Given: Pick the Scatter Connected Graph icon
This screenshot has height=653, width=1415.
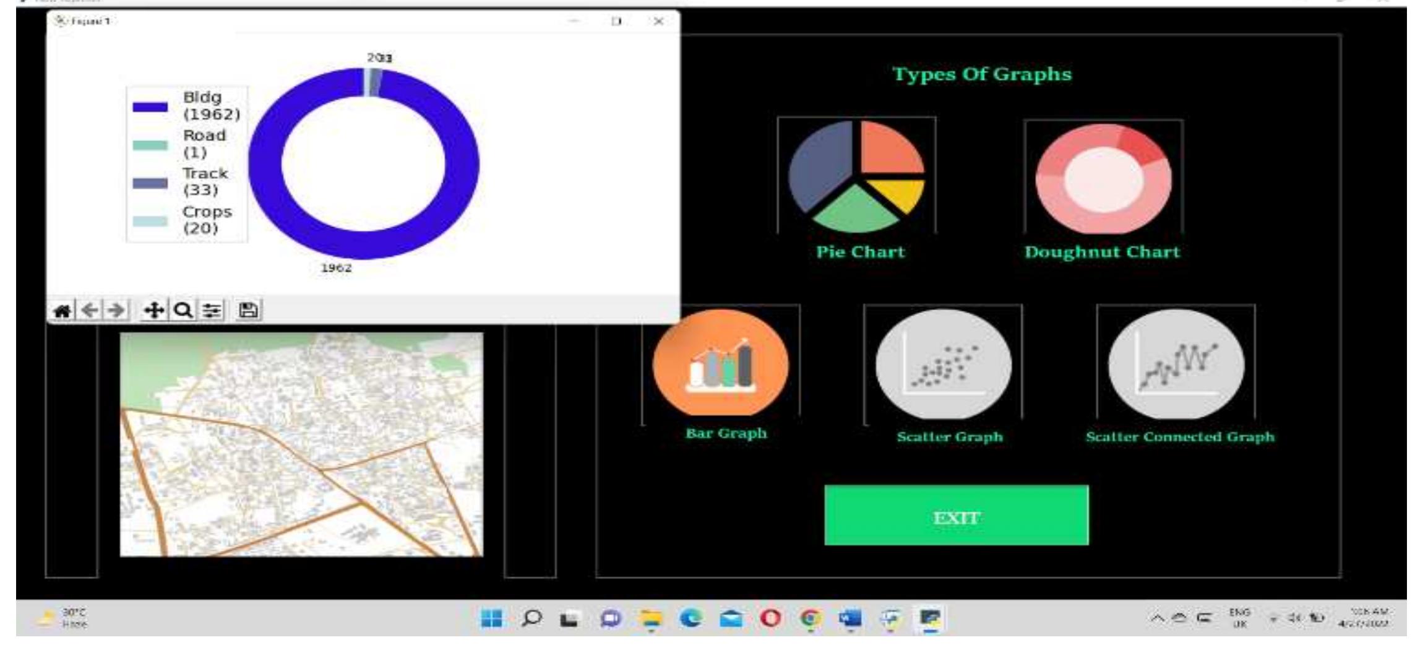Looking at the screenshot, I should click(1176, 365).
